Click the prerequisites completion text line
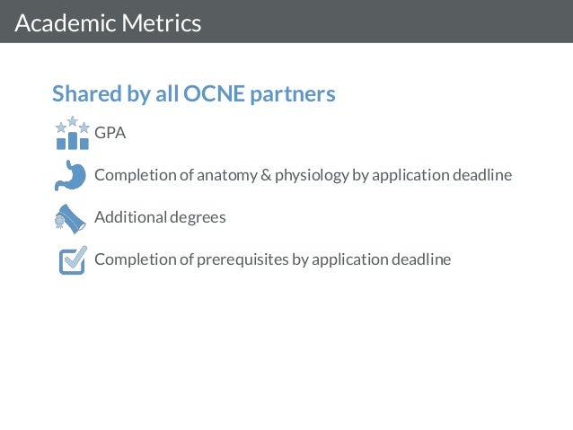The width and height of the screenshot is (573, 430). (x=273, y=259)
